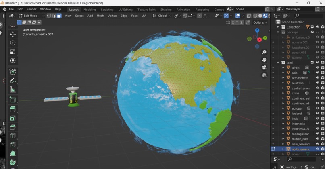Image resolution: width=325 pixels, height=169 pixels.
Task: Switch to face select mode
Action: pos(59,16)
